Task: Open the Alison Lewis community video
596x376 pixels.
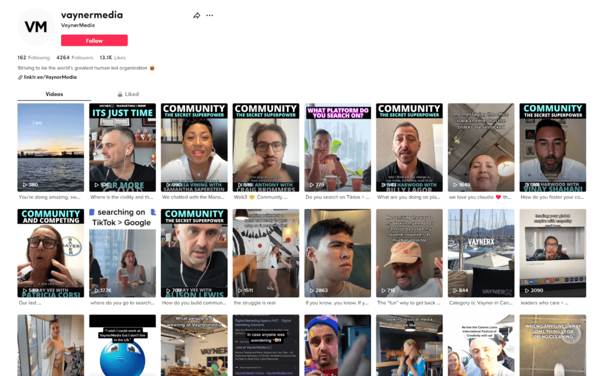Action: [x=194, y=253]
